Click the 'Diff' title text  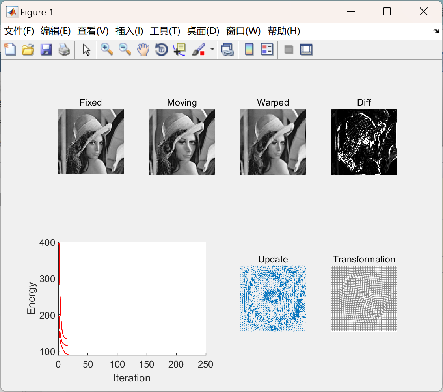364,102
